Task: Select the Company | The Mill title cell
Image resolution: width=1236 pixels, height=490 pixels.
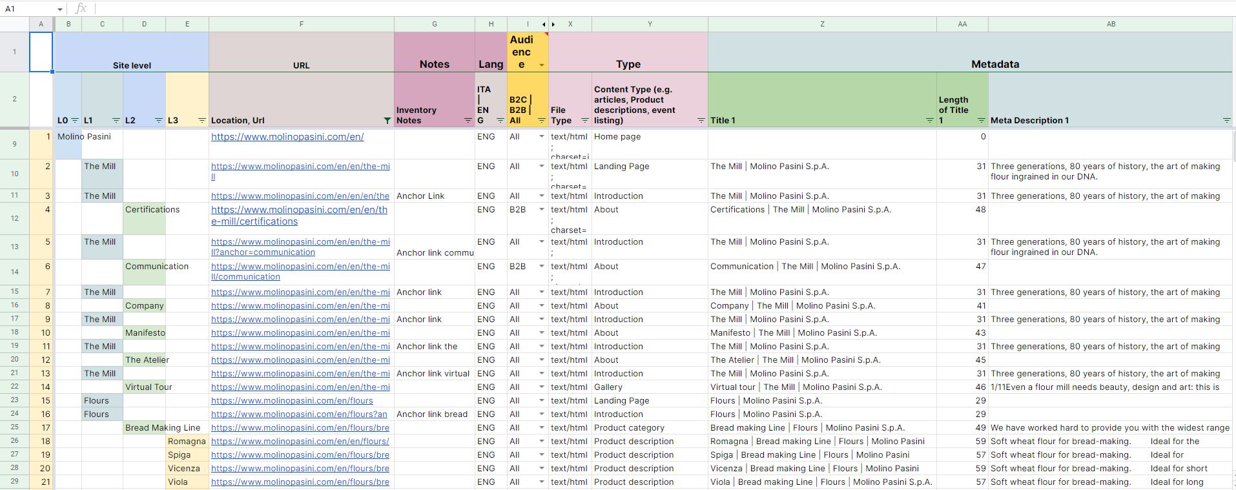Action: click(x=822, y=306)
